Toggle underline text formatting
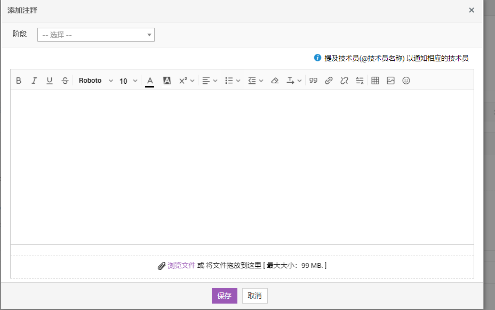The width and height of the screenshot is (495, 310). [50, 81]
